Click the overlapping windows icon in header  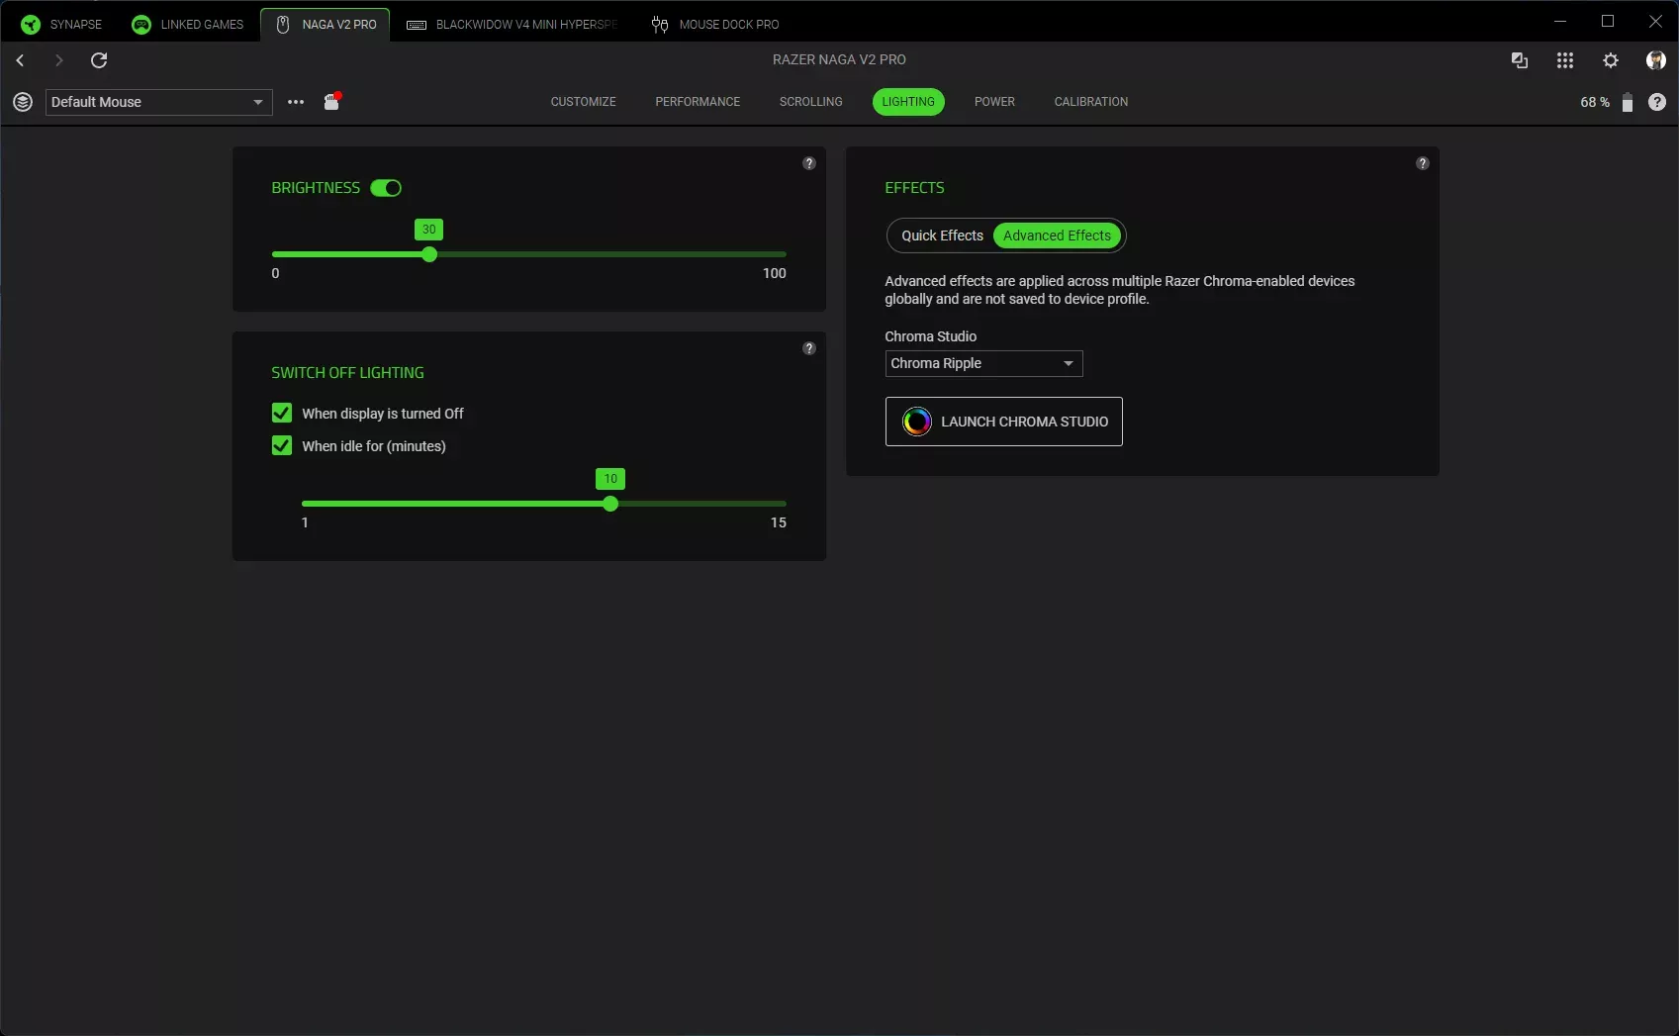1520,60
